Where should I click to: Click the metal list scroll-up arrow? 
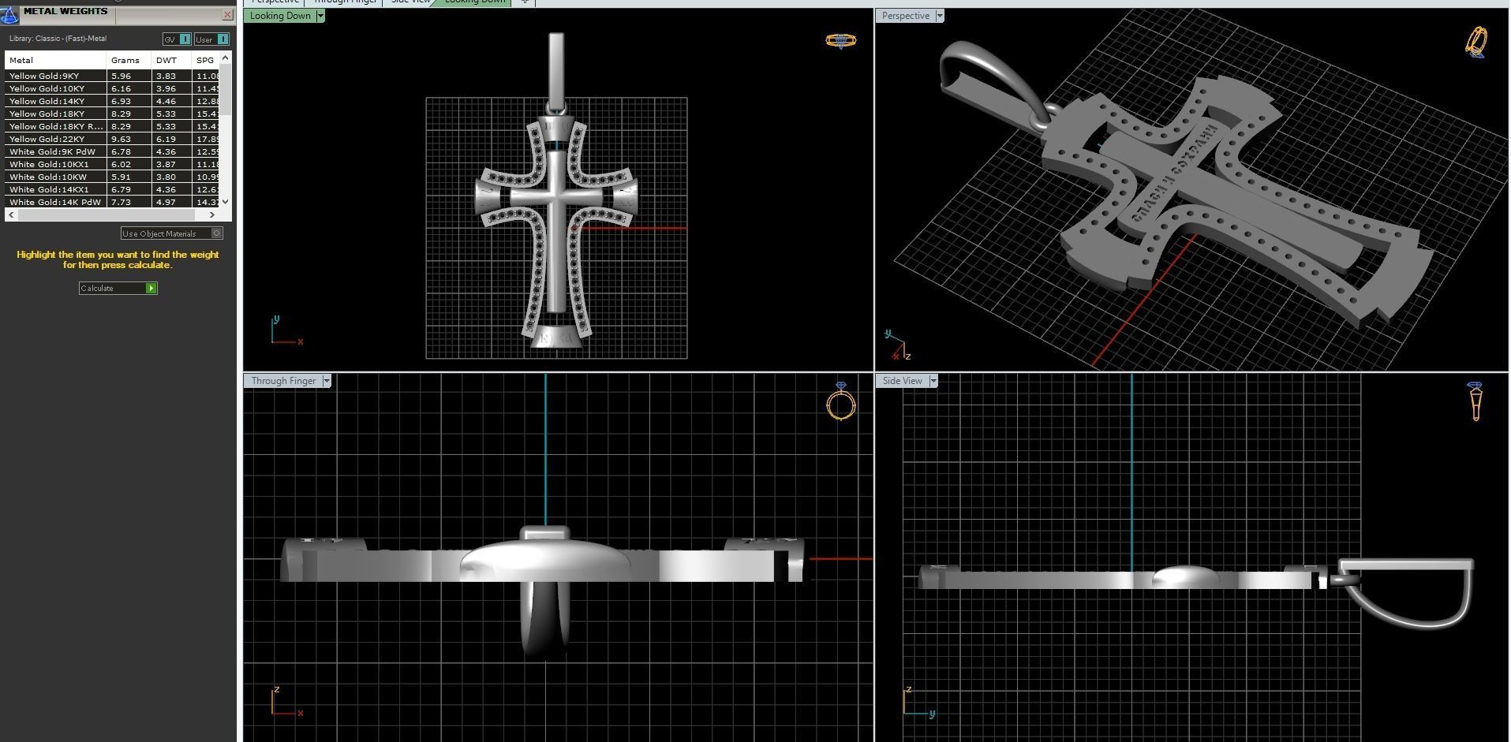(226, 58)
